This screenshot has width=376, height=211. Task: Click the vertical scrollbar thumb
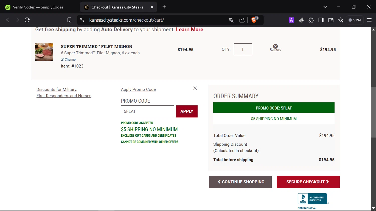(373, 112)
